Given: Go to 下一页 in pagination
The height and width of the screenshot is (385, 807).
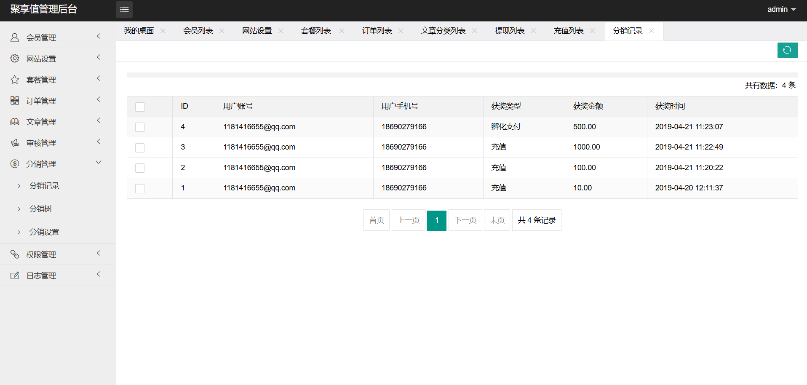Looking at the screenshot, I should point(465,220).
